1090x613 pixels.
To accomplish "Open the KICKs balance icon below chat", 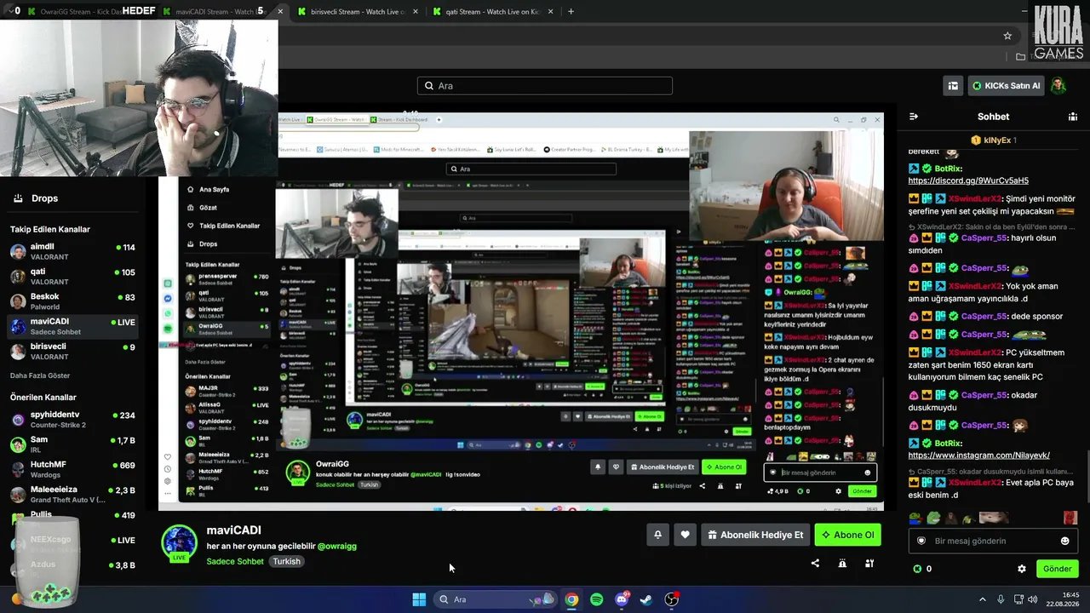I will coord(917,569).
